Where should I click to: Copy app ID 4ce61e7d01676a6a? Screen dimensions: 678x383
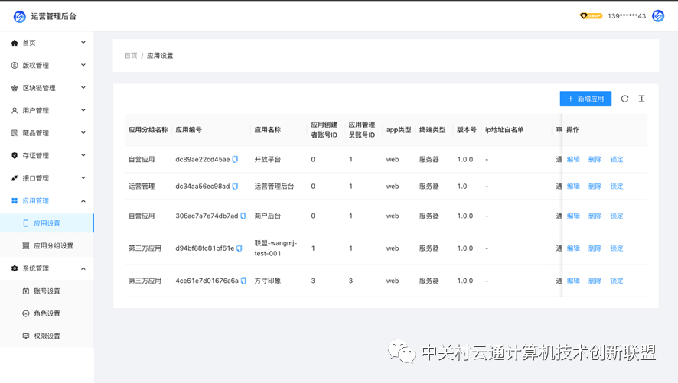(244, 281)
